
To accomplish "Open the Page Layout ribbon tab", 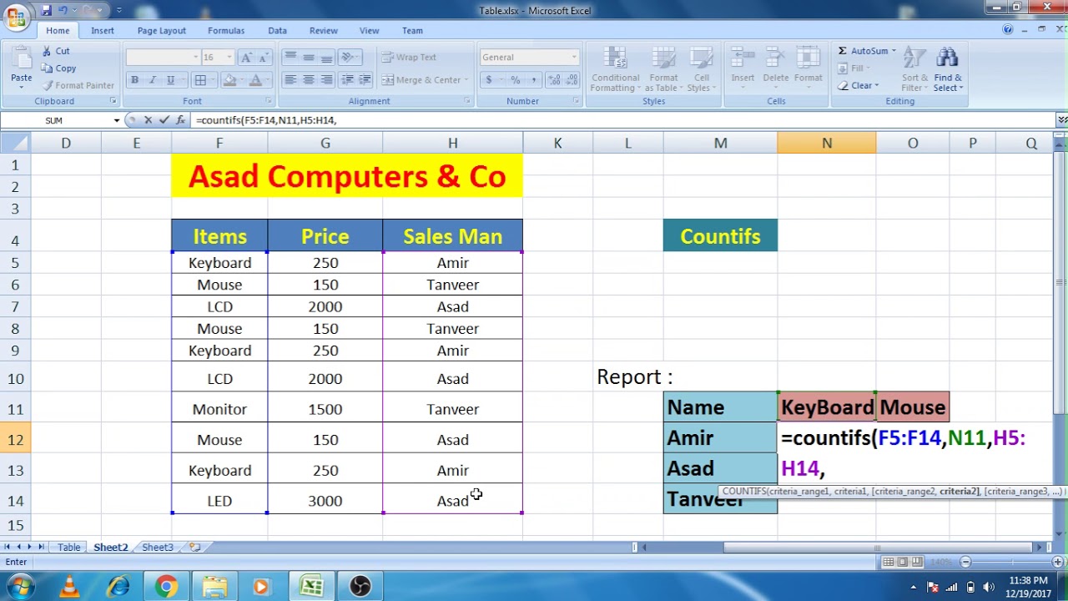I will (x=162, y=30).
